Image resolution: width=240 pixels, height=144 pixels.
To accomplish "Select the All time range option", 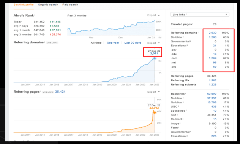I will pos(96,43).
